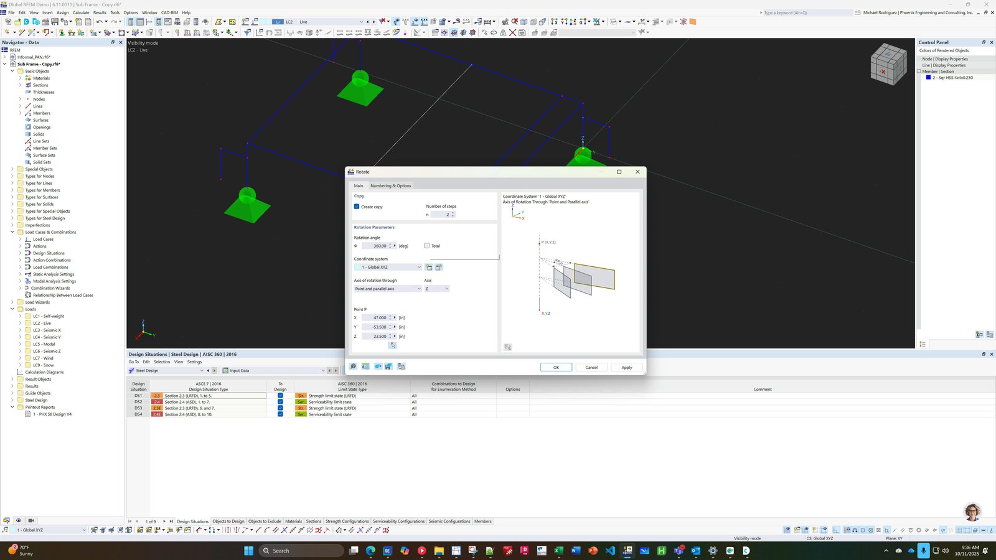The height and width of the screenshot is (560, 996).
Task: Toggle DS2 To Design checkbox
Action: [280, 402]
